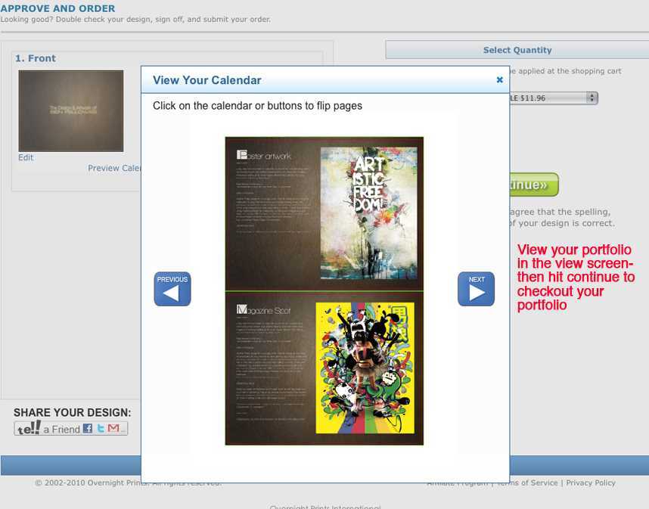The width and height of the screenshot is (649, 509).
Task: Open the Privacy Policy footer link
Action: pyautogui.click(x=591, y=483)
